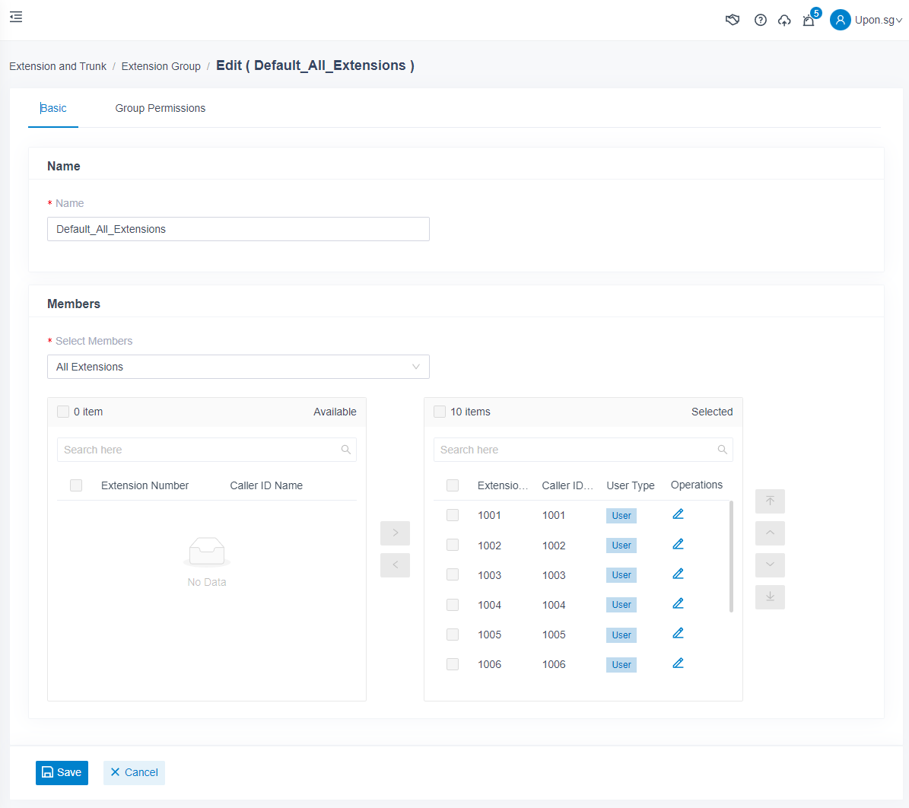Open the Upon.sg account menu

[866, 21]
